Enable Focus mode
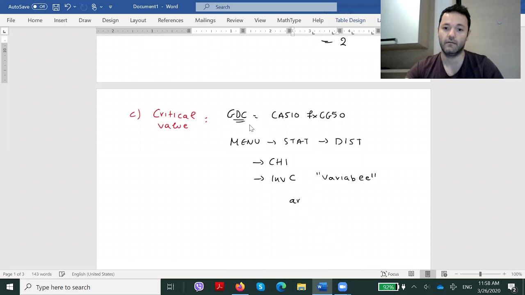This screenshot has height=295, width=525. [x=390, y=274]
